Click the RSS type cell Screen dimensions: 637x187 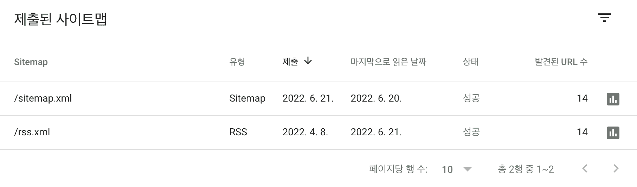click(238, 132)
